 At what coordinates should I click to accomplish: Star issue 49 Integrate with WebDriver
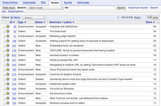(8, 27)
